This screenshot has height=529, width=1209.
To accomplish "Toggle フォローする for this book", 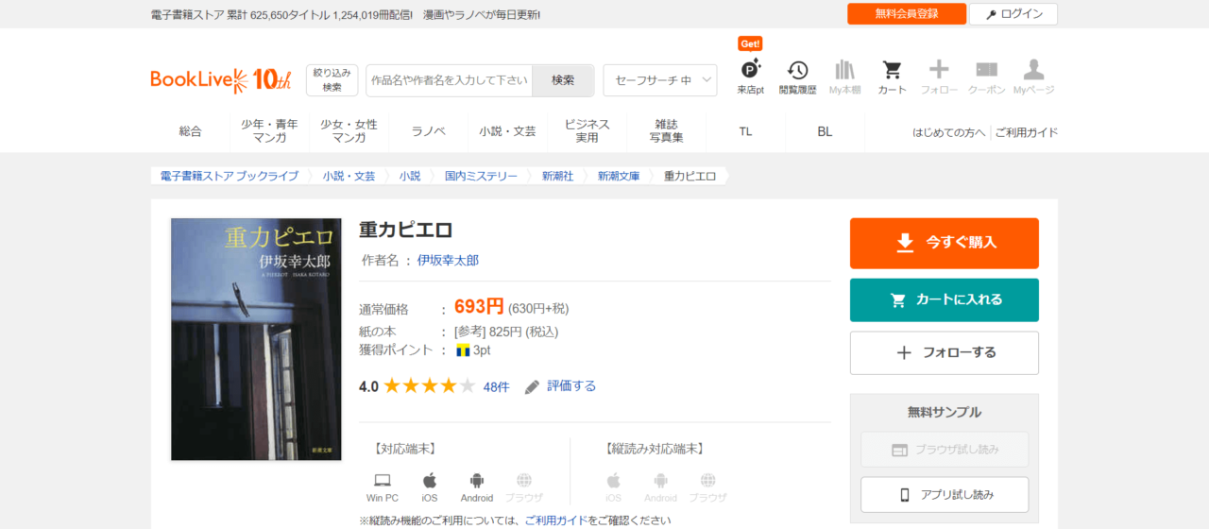I will pos(944,352).
